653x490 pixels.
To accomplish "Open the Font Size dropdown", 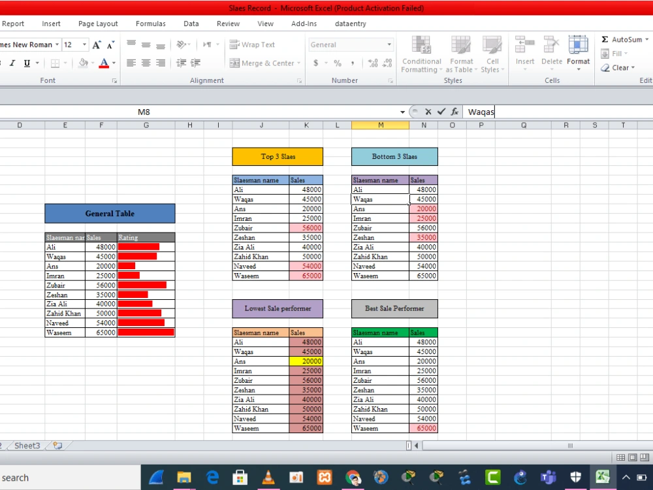I will tap(83, 44).
